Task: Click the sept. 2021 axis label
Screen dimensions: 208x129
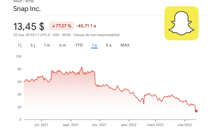Action: click(71, 125)
